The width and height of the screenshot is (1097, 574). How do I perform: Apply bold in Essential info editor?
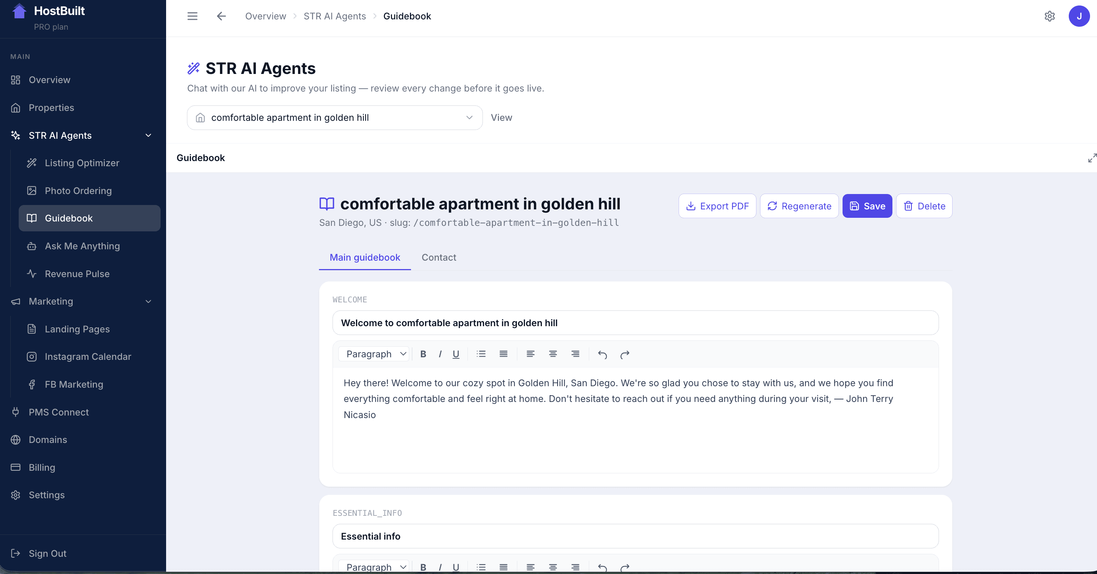[x=423, y=567]
